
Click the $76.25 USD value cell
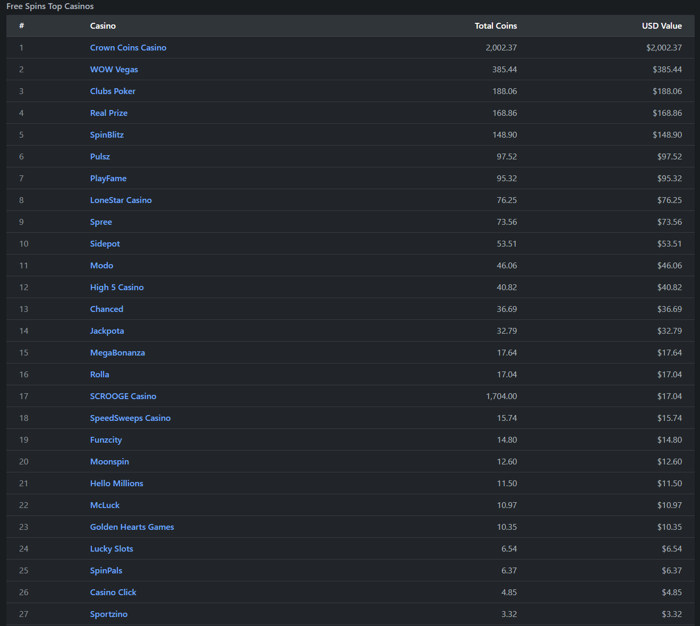(x=669, y=200)
